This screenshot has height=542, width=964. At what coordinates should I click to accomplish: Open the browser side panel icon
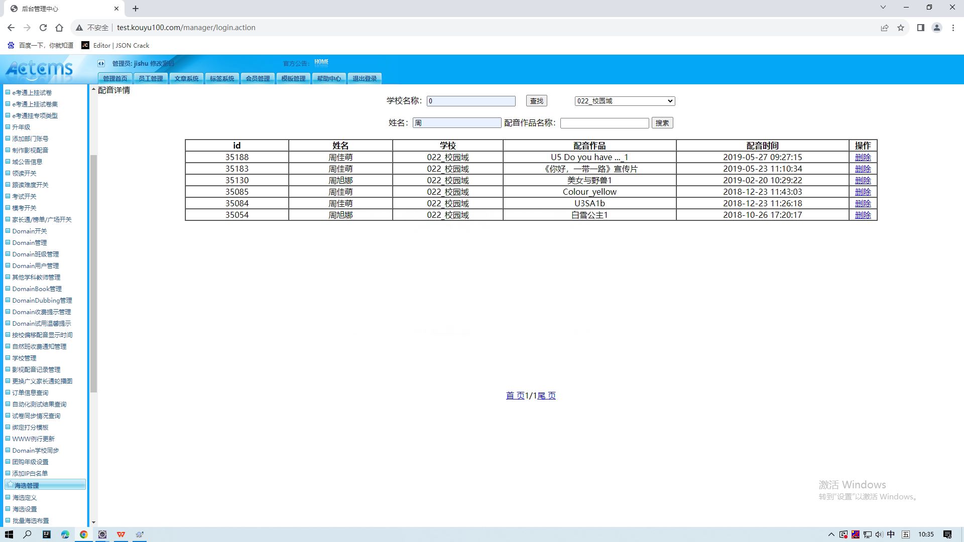921,28
